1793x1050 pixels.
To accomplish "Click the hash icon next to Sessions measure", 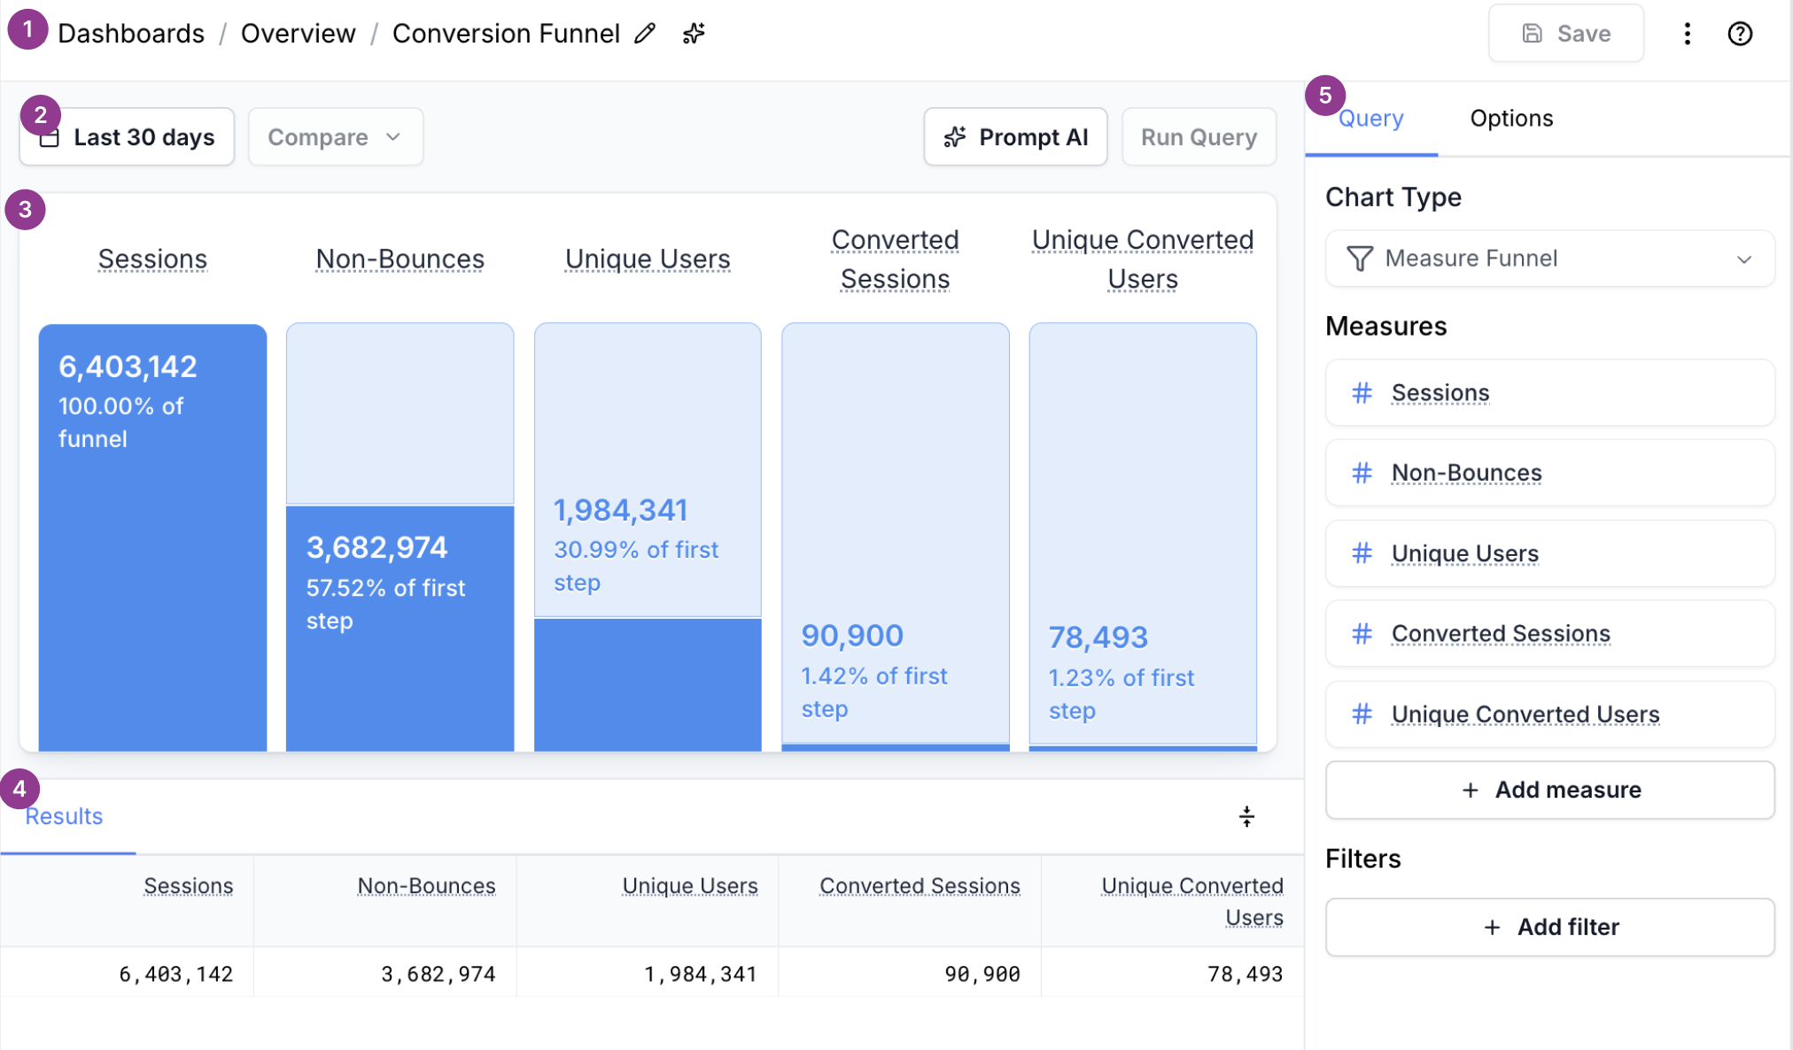I will click(1362, 392).
